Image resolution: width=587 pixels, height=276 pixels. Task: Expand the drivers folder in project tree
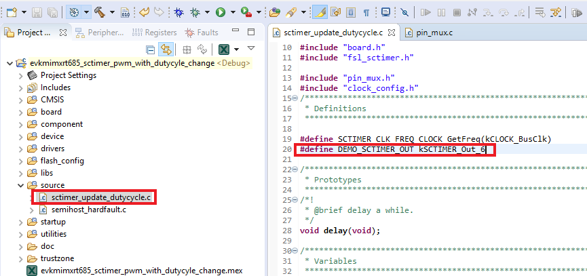(x=21, y=149)
